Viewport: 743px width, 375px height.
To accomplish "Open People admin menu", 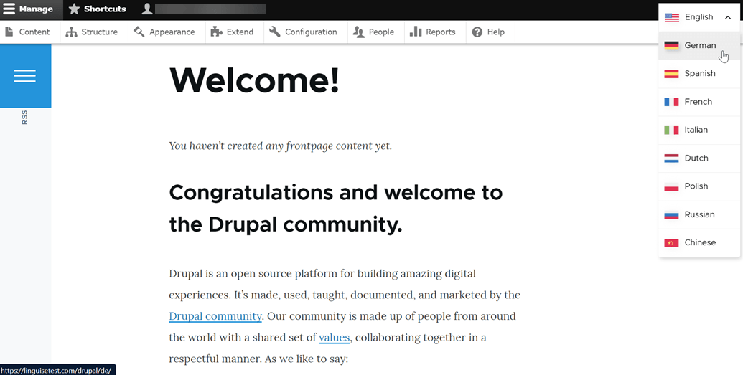I will click(375, 32).
